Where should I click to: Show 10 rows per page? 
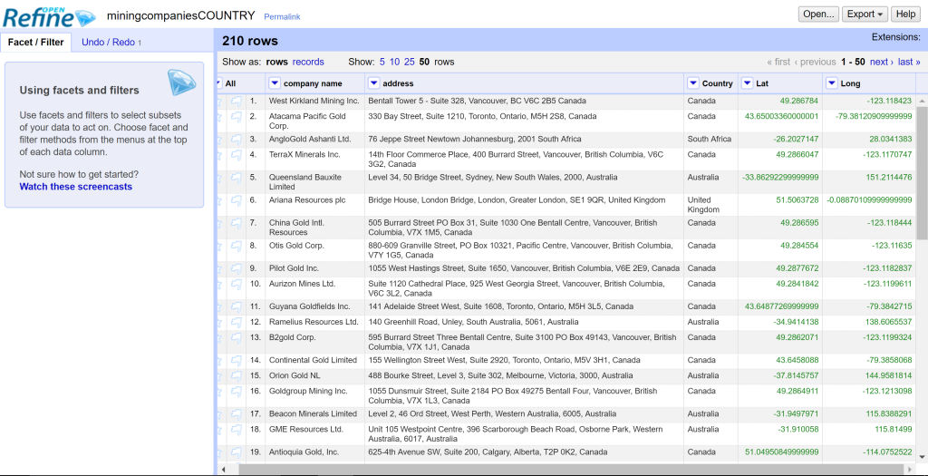coord(394,62)
